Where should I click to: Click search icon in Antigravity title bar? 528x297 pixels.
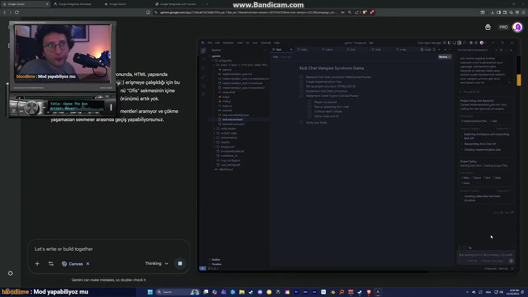click(x=464, y=42)
